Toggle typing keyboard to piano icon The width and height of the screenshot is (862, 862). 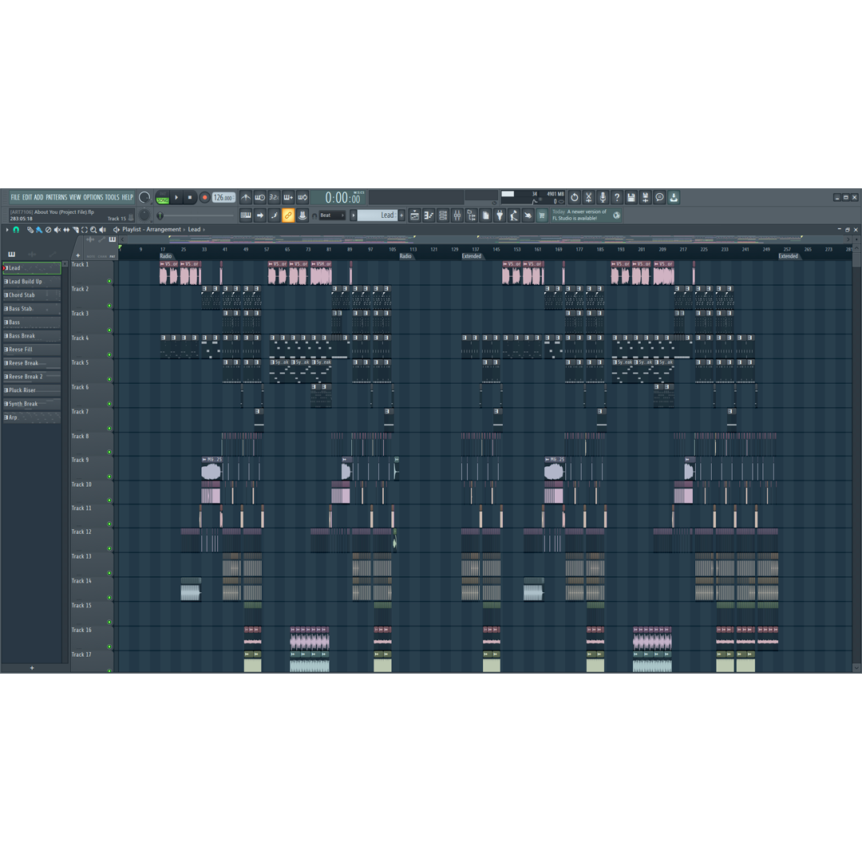click(x=246, y=215)
